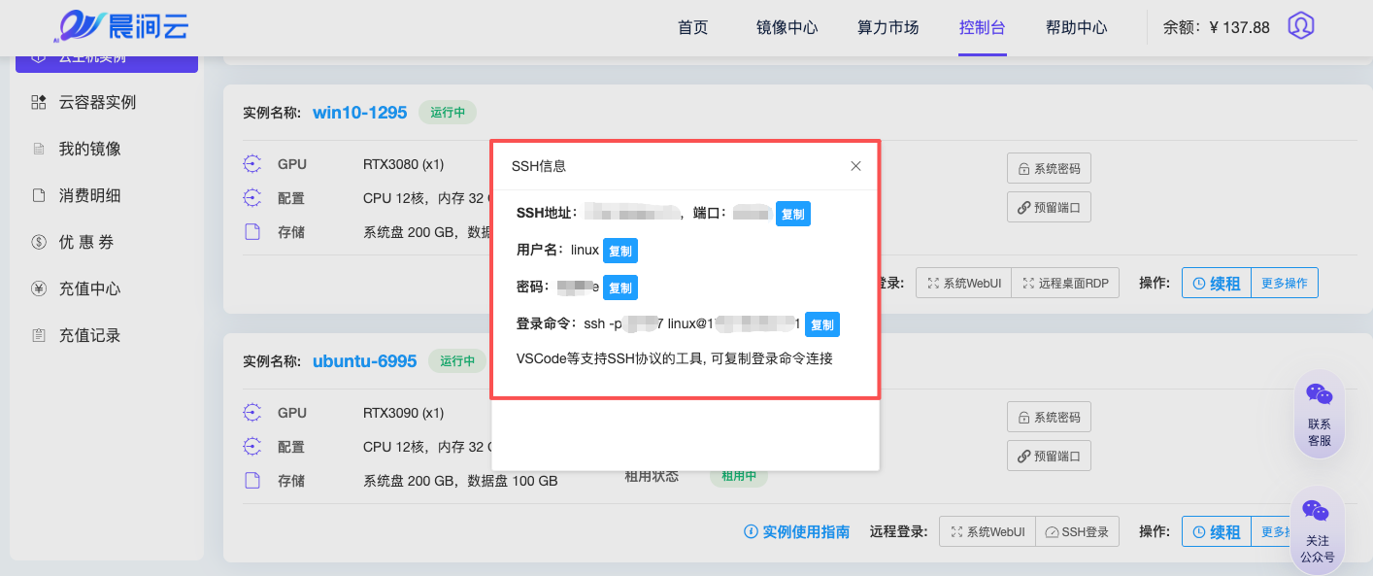The height and width of the screenshot is (576, 1373).
Task: Go to 我的镜像 sidebar item
Action: (89, 149)
